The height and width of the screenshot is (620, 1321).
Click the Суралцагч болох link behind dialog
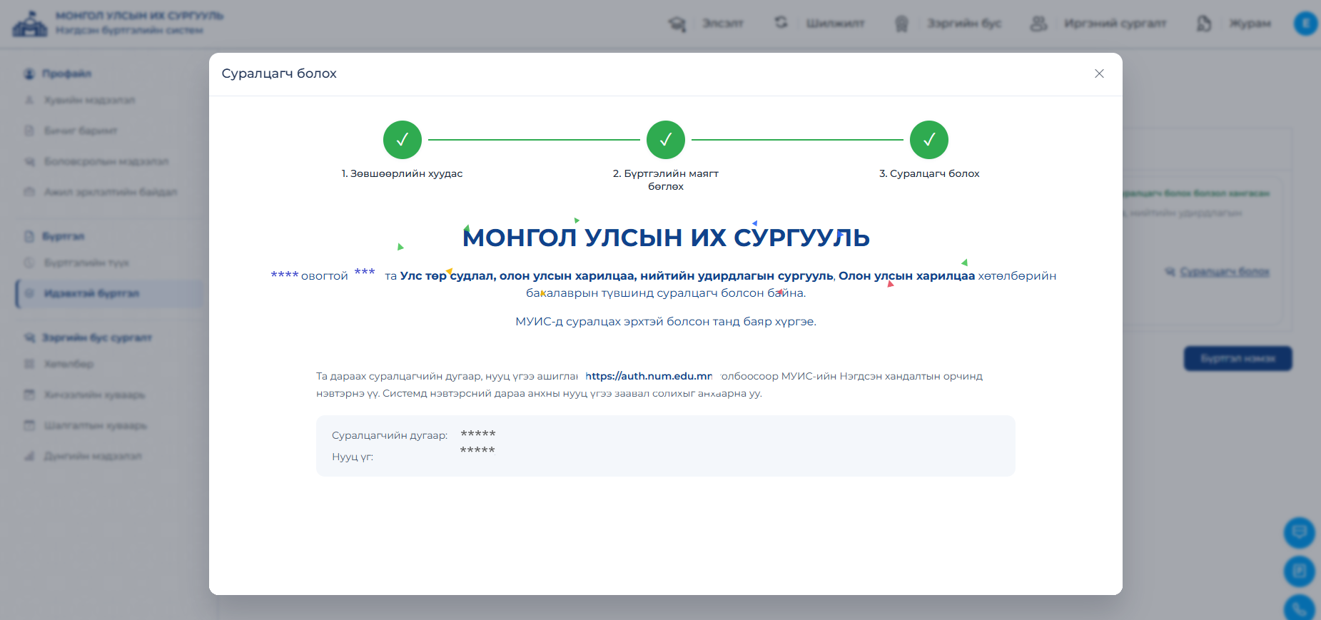[x=1225, y=272]
